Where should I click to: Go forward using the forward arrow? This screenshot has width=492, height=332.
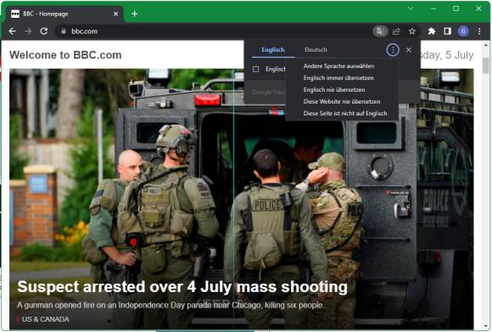click(28, 31)
